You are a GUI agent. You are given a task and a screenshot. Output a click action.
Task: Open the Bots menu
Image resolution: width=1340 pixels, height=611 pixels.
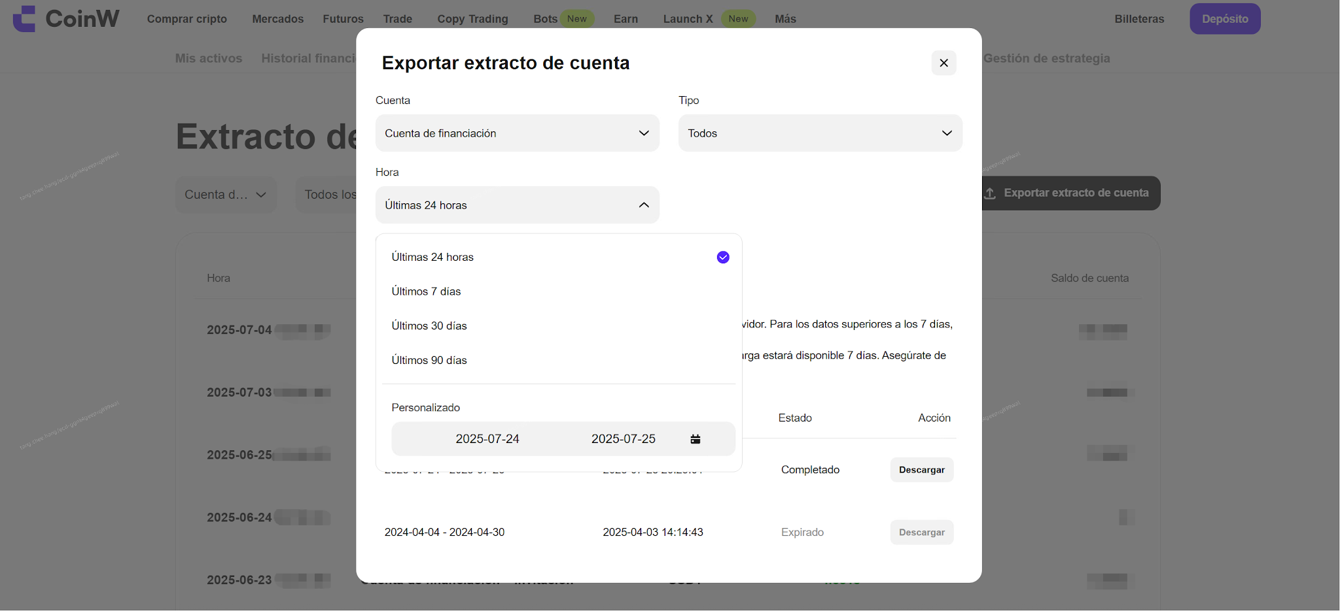(x=545, y=19)
